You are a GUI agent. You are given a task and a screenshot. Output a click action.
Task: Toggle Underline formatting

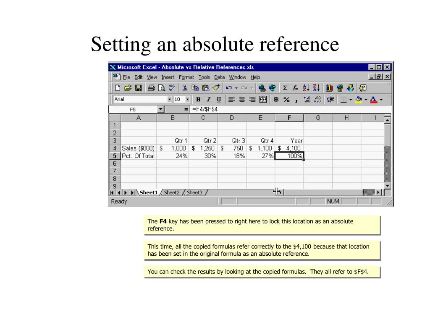218,99
